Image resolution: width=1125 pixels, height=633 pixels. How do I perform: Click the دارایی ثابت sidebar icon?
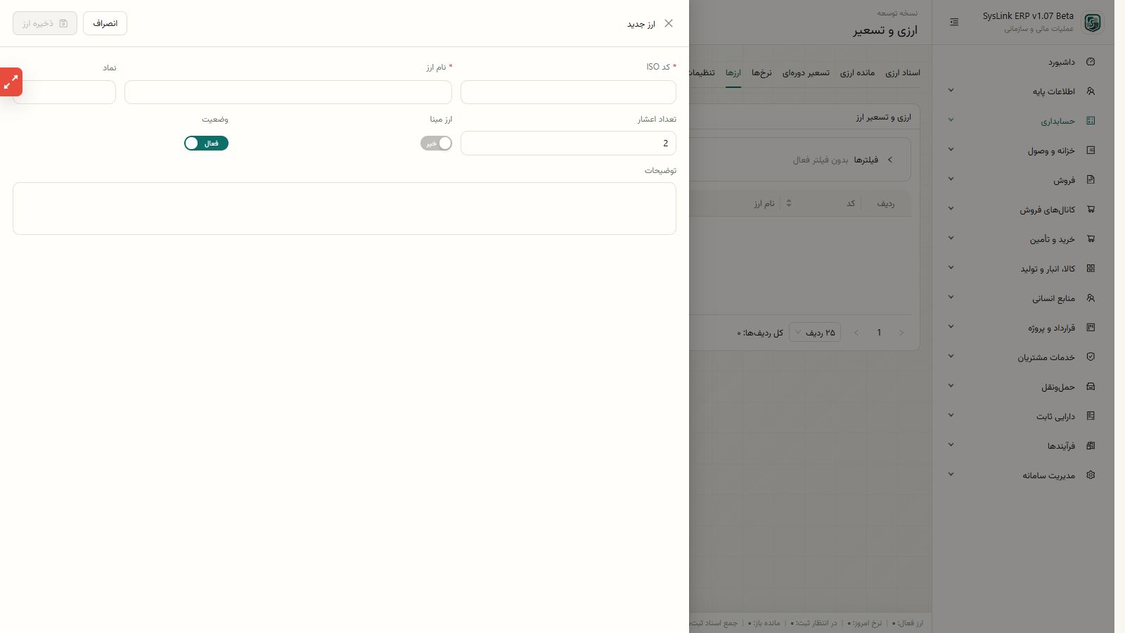click(x=1091, y=416)
